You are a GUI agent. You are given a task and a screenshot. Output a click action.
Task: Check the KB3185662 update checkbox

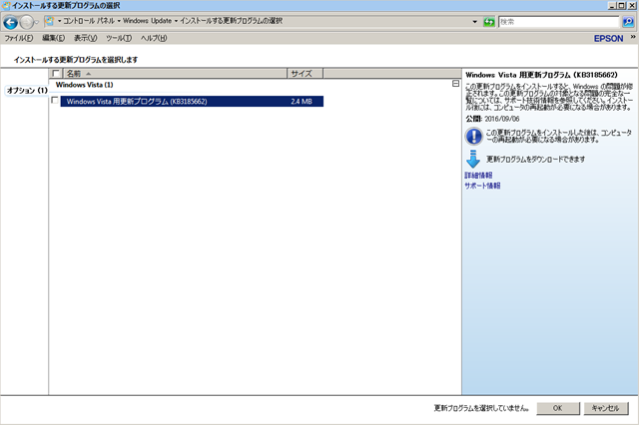(x=55, y=100)
